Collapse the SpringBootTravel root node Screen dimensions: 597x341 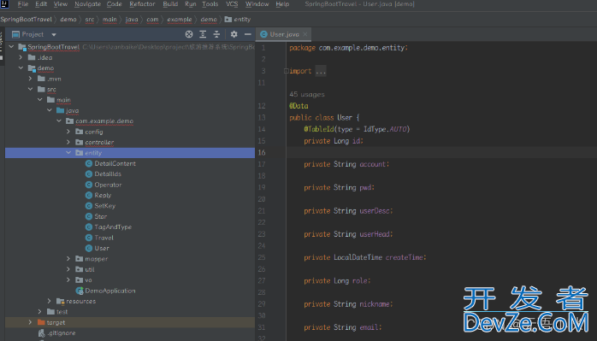[x=11, y=47]
